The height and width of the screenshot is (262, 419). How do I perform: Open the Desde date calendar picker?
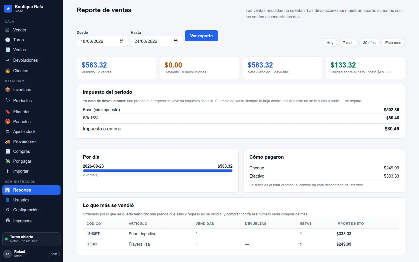tap(122, 41)
